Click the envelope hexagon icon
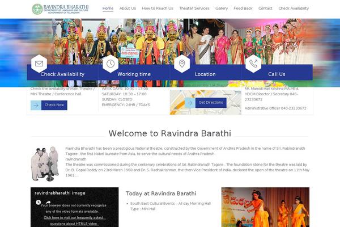Image resolution: width=340 pixels, height=227 pixels. coord(39,64)
